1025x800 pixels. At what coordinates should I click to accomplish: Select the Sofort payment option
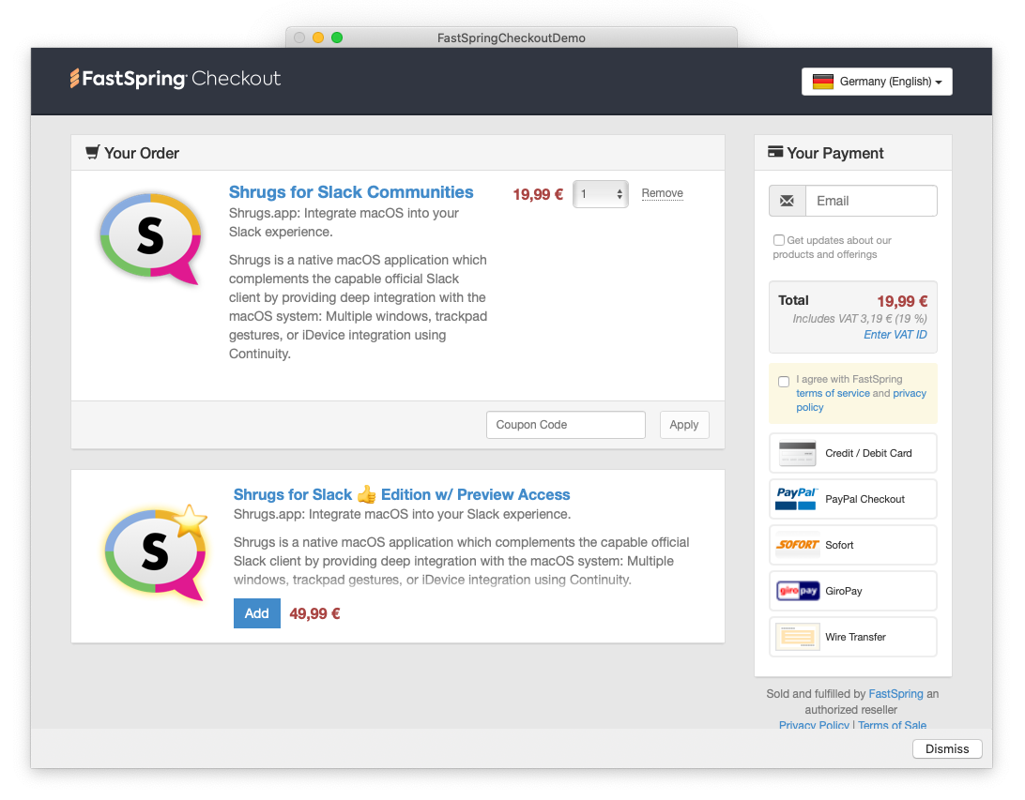point(853,545)
